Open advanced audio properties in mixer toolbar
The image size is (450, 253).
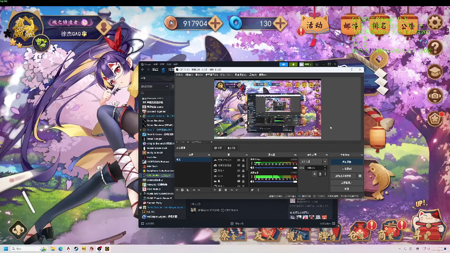click(252, 190)
